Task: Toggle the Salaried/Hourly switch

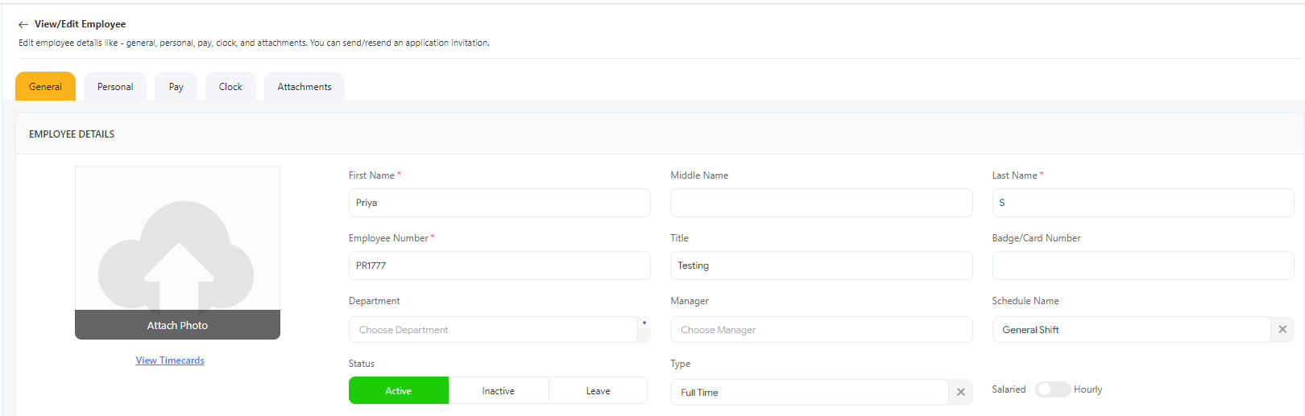Action: [x=1052, y=389]
